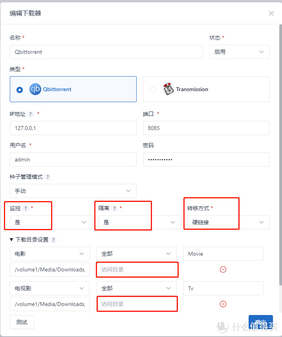Screen dimensions: 282x337
Task: Click the IP地址 help question icon
Action: [x=31, y=114]
